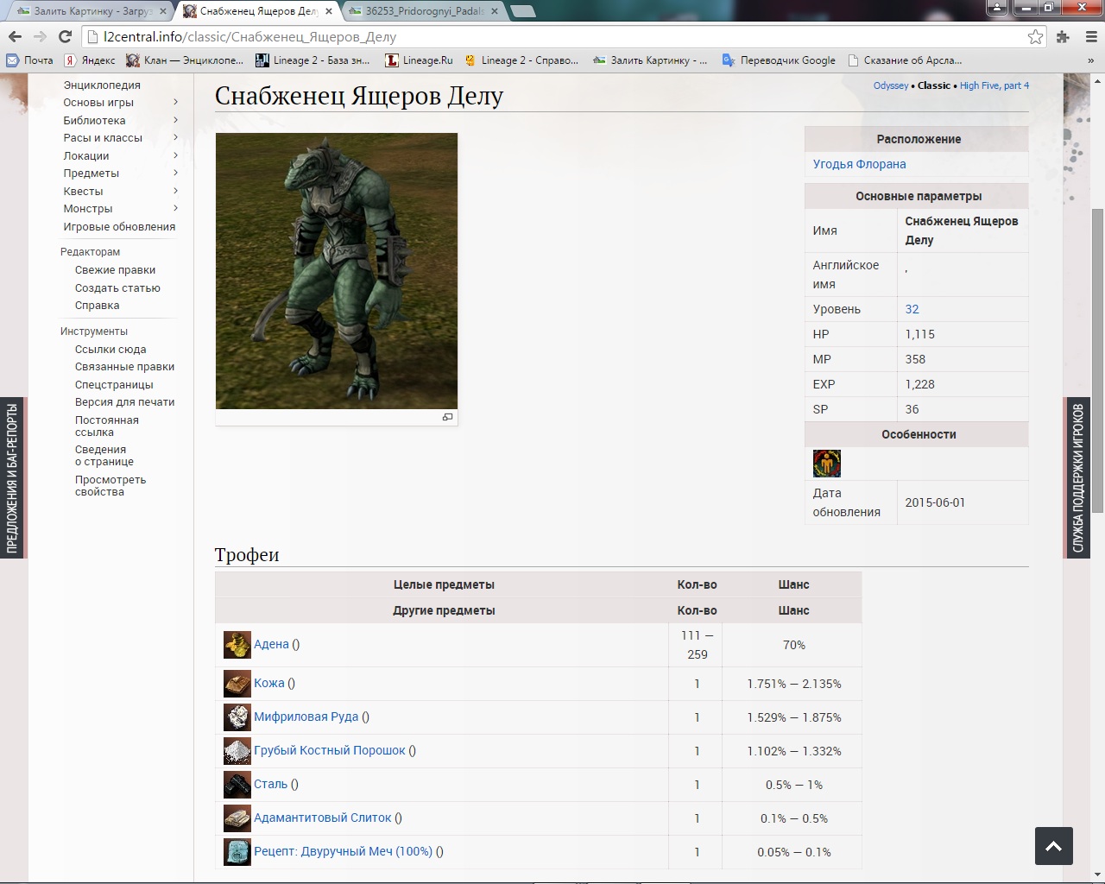Click the Грубый Костный Порошок icon
This screenshot has width=1105, height=884.
237,750
